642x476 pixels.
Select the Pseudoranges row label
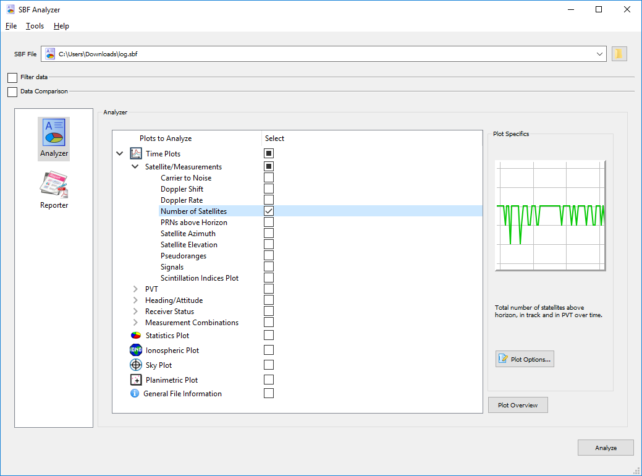click(x=184, y=255)
